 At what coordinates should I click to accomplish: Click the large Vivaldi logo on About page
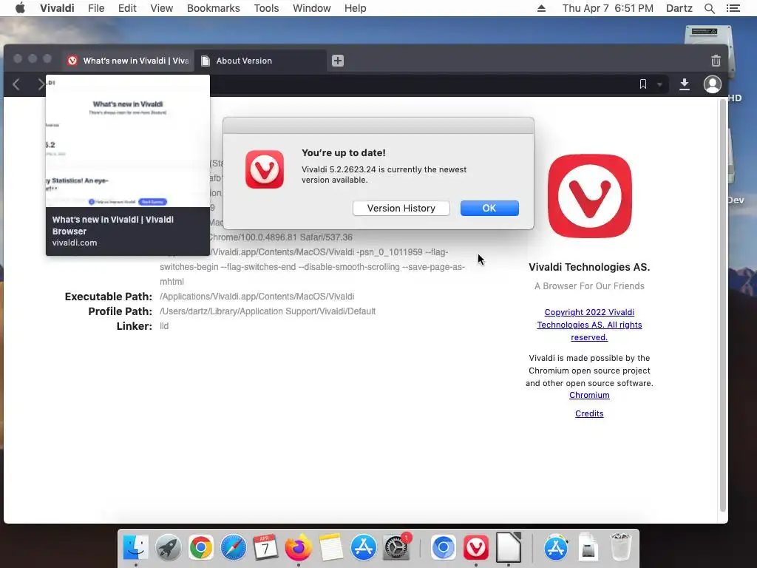589,196
